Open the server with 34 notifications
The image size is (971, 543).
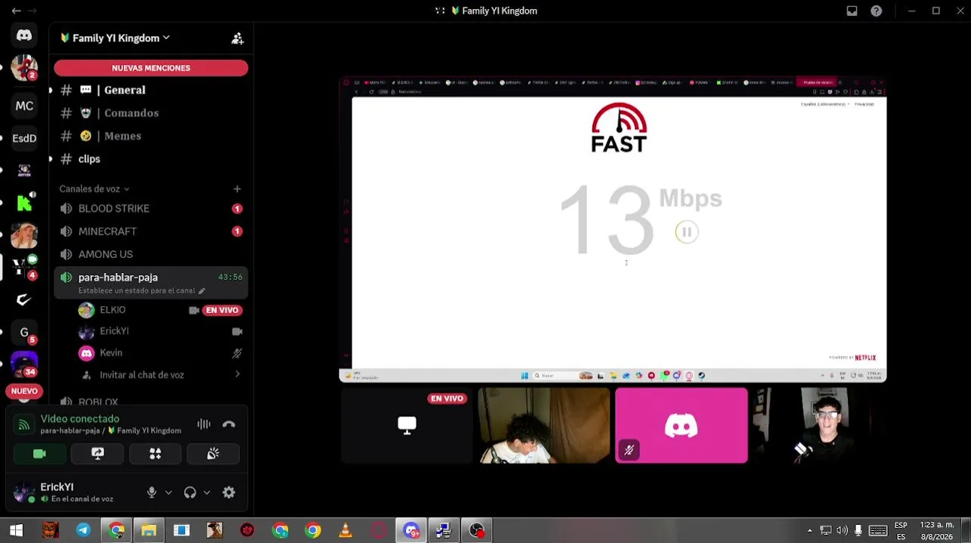pos(24,364)
